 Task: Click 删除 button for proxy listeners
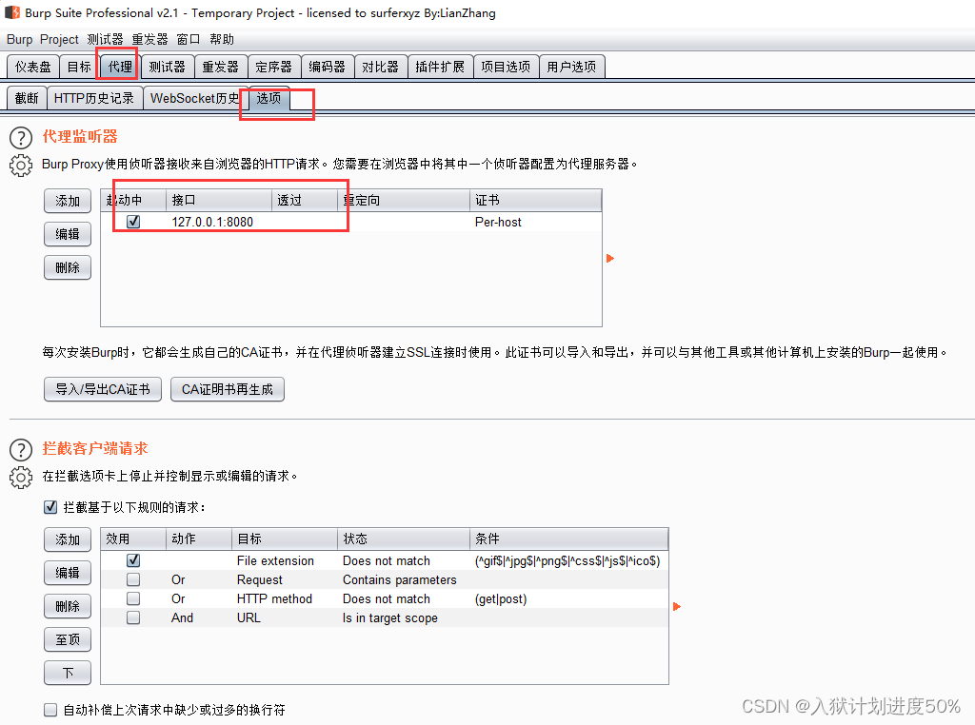[x=68, y=267]
